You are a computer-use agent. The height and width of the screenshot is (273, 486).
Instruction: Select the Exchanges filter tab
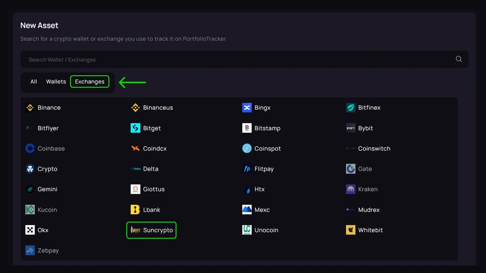pos(90,82)
